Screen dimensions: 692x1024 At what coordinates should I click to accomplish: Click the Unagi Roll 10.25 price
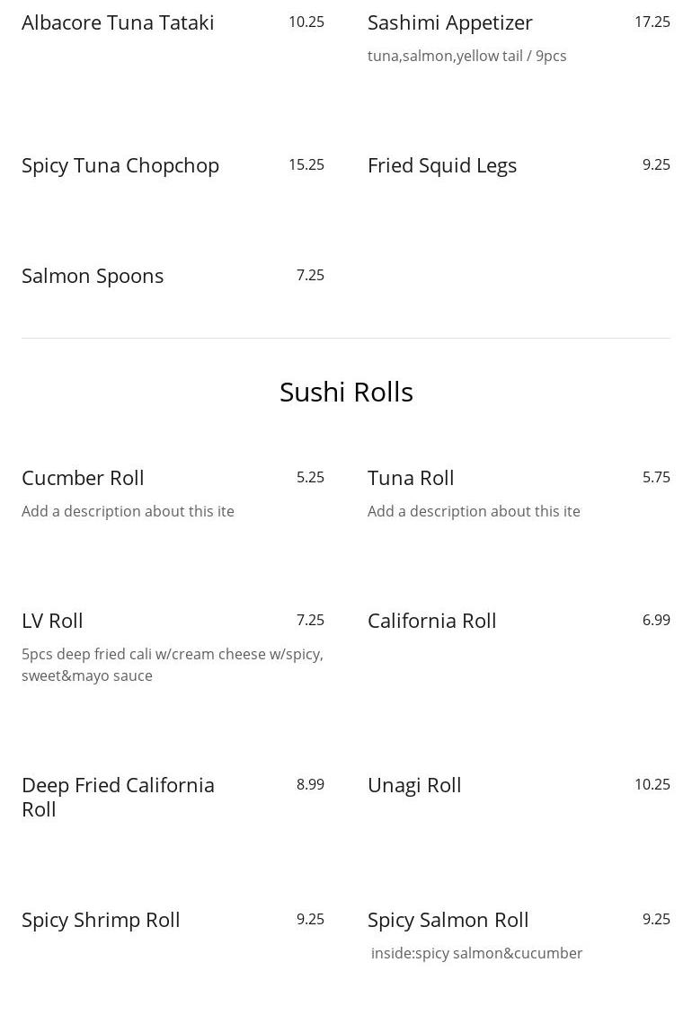pyautogui.click(x=652, y=784)
